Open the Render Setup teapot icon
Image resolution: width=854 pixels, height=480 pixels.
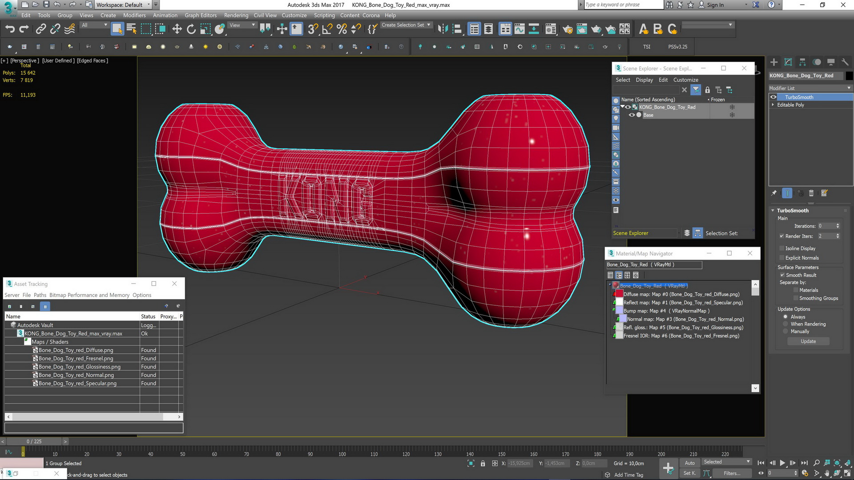click(x=568, y=29)
